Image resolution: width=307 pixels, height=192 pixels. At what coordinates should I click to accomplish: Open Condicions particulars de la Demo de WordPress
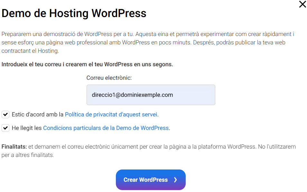point(106,128)
